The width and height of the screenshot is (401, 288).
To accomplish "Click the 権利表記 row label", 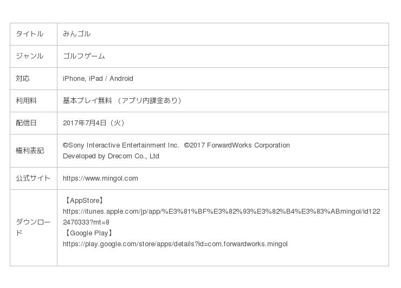I will (30, 150).
